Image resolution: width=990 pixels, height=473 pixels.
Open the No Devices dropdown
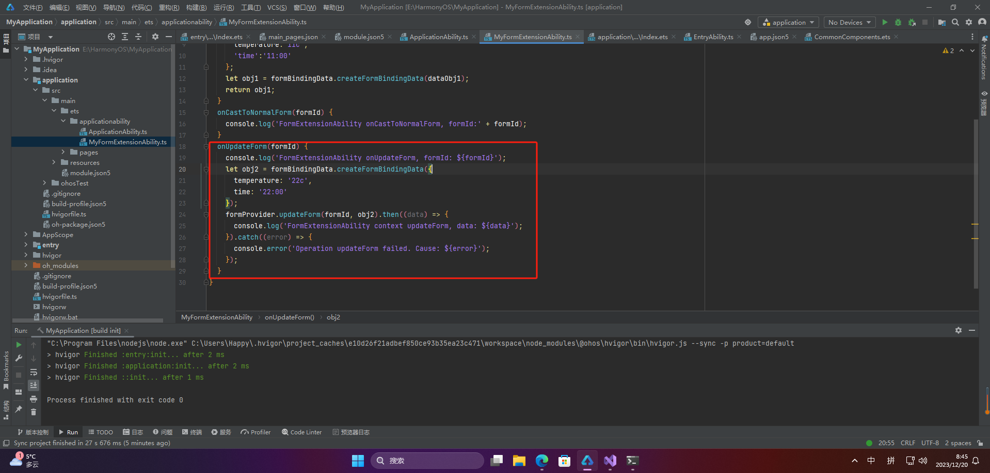[x=849, y=22]
